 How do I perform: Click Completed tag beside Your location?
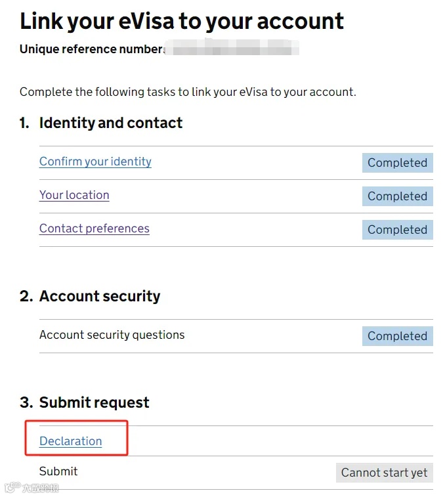(398, 196)
